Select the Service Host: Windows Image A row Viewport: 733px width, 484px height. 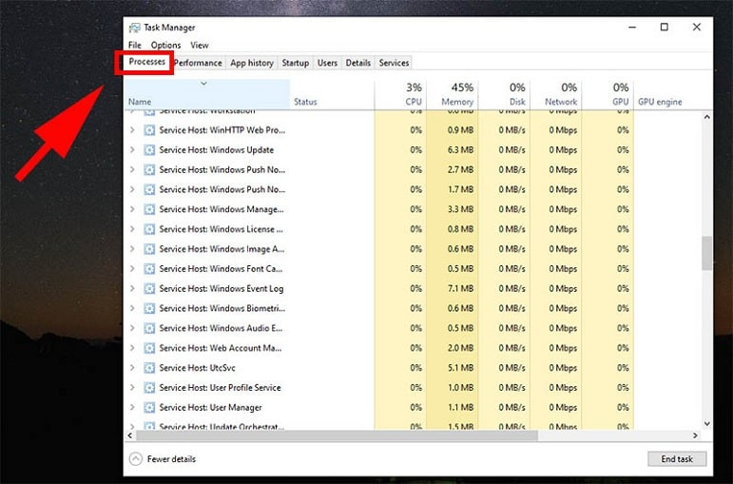413,249
